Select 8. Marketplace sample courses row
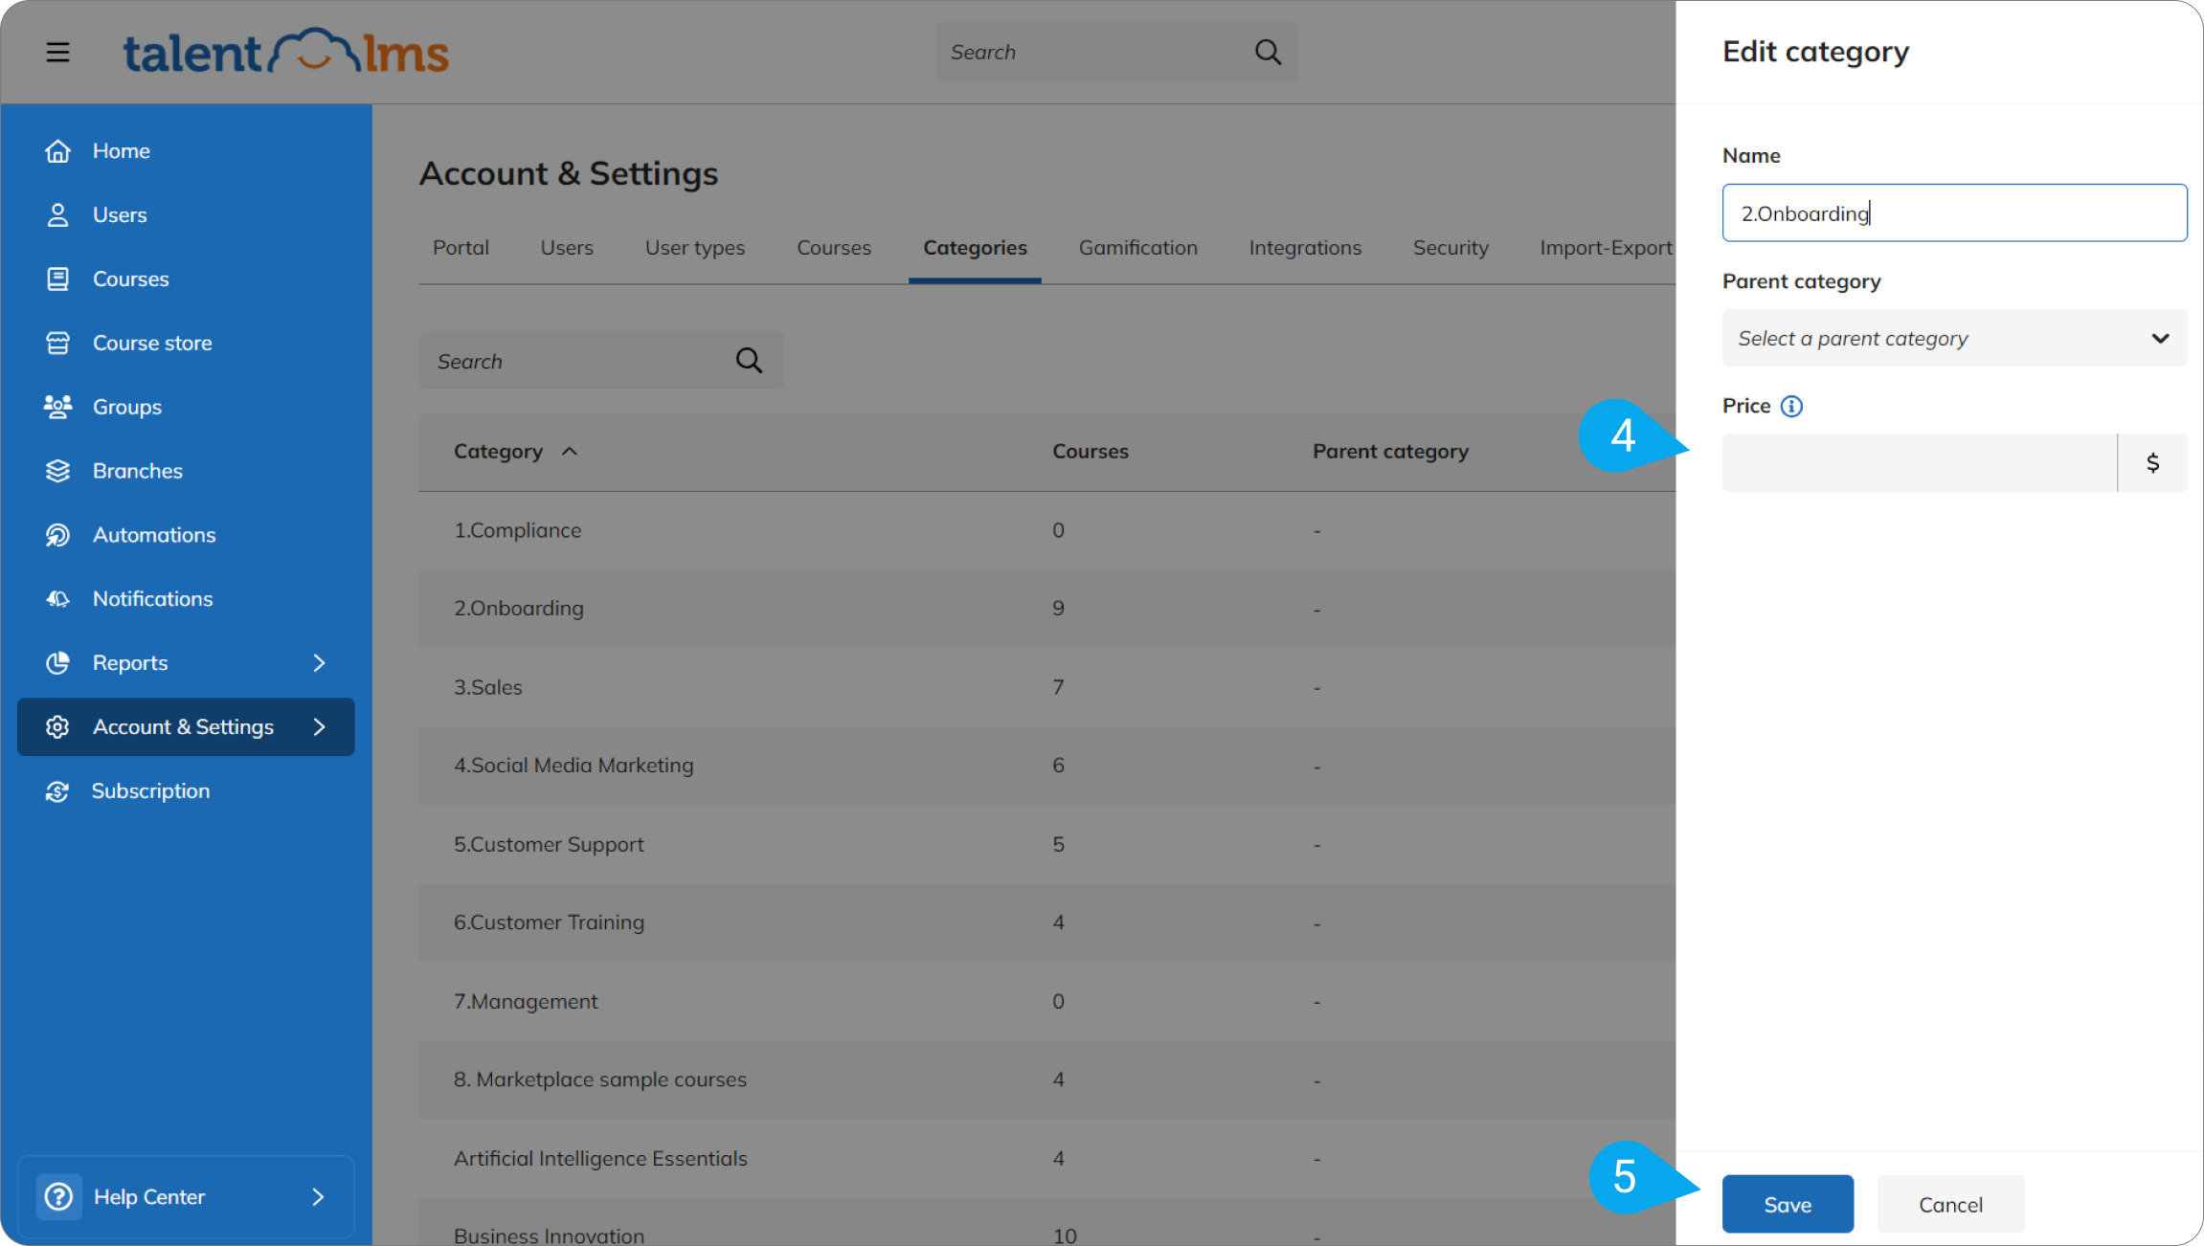Image resolution: width=2204 pixels, height=1246 pixels. tap(1046, 1079)
